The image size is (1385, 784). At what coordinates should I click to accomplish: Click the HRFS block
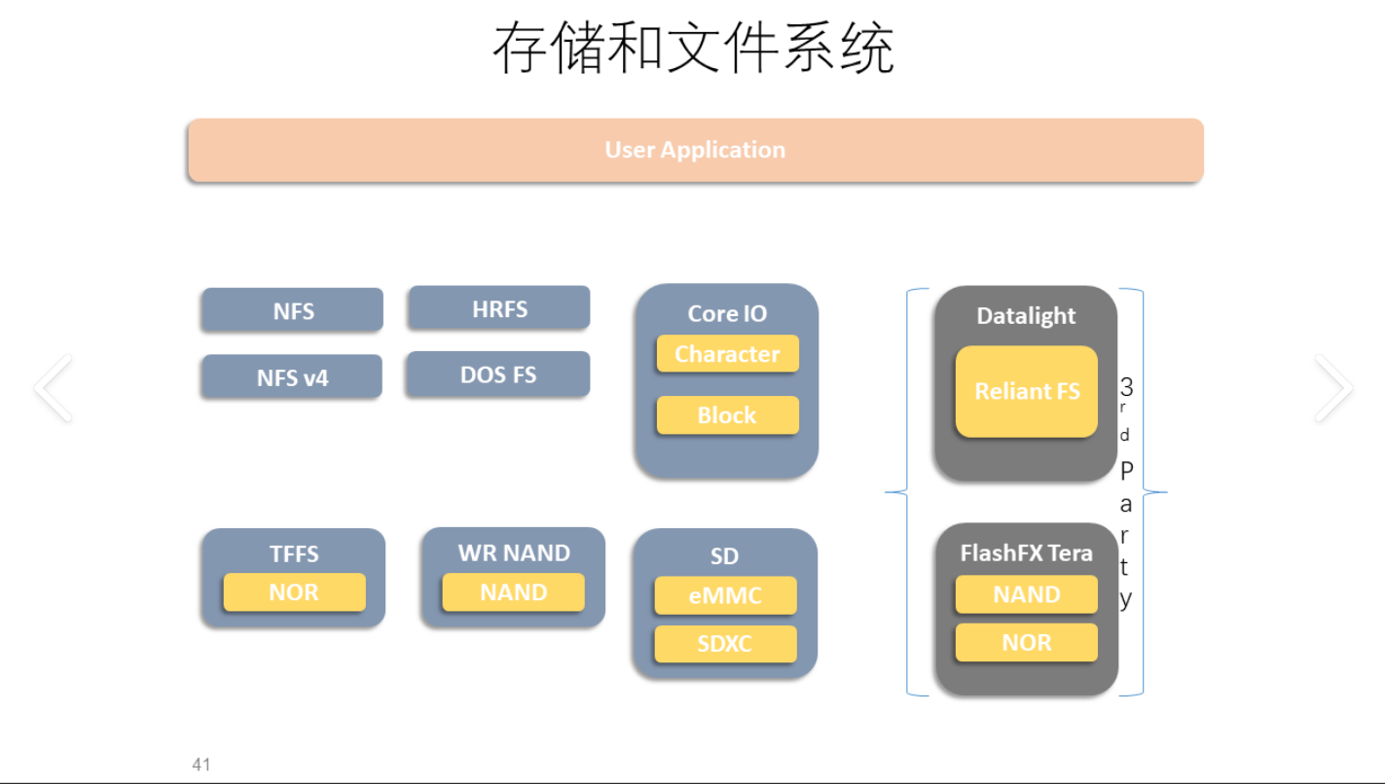click(x=499, y=308)
